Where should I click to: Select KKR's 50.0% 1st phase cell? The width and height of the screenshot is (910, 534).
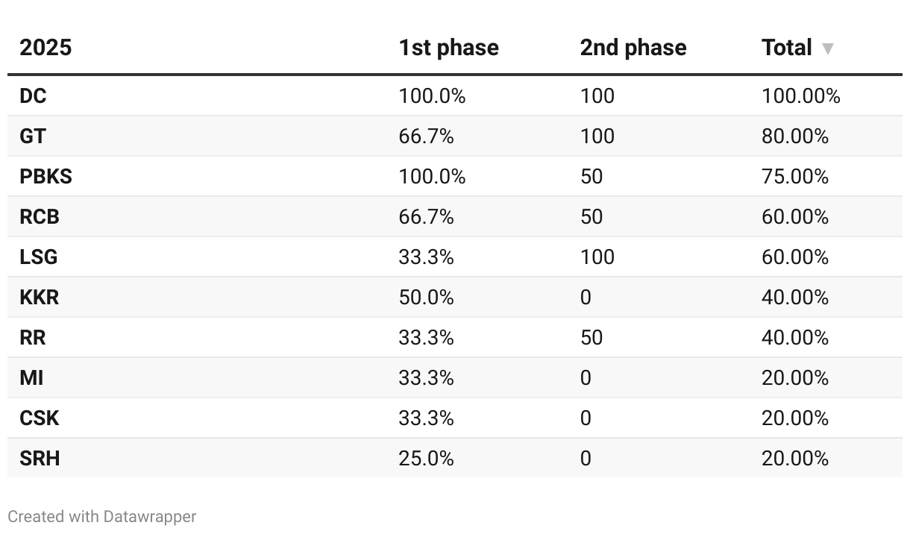click(x=426, y=298)
